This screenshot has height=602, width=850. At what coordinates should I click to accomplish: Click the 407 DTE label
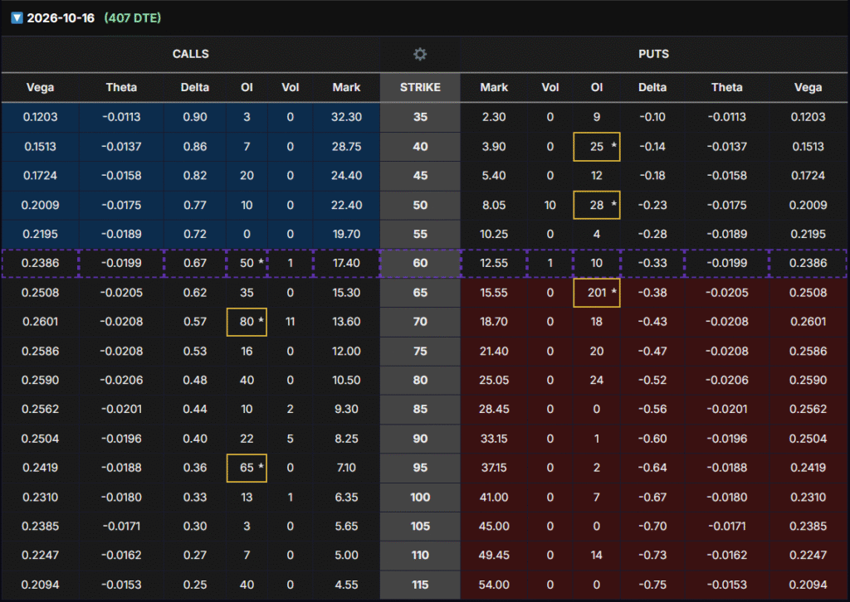point(133,17)
